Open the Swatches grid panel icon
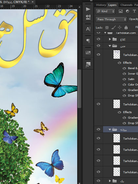The width and height of the screenshot is (138, 184). point(88,53)
